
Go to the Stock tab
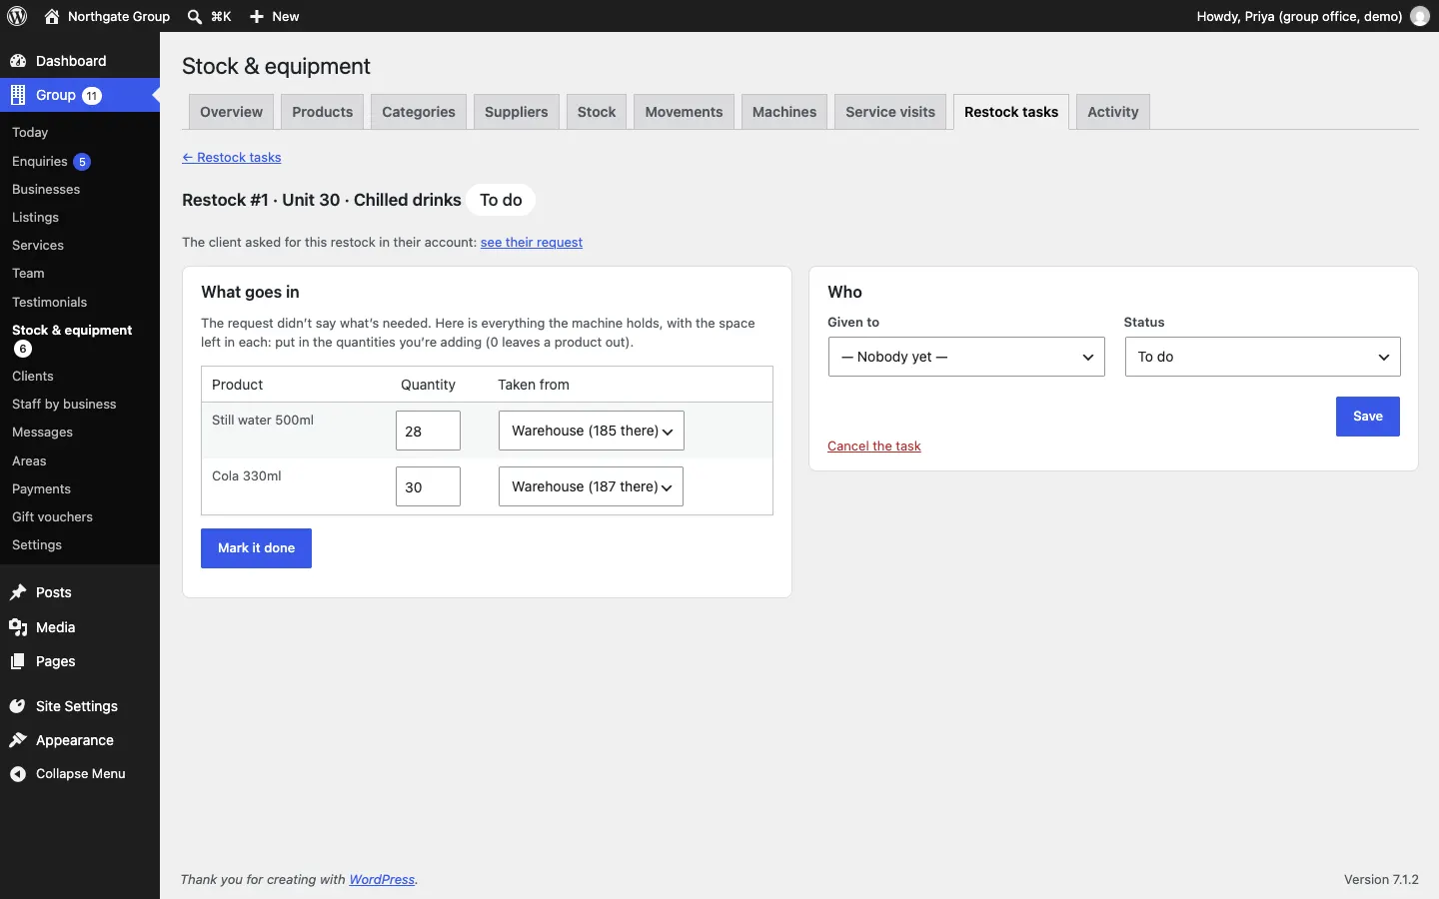597,112
